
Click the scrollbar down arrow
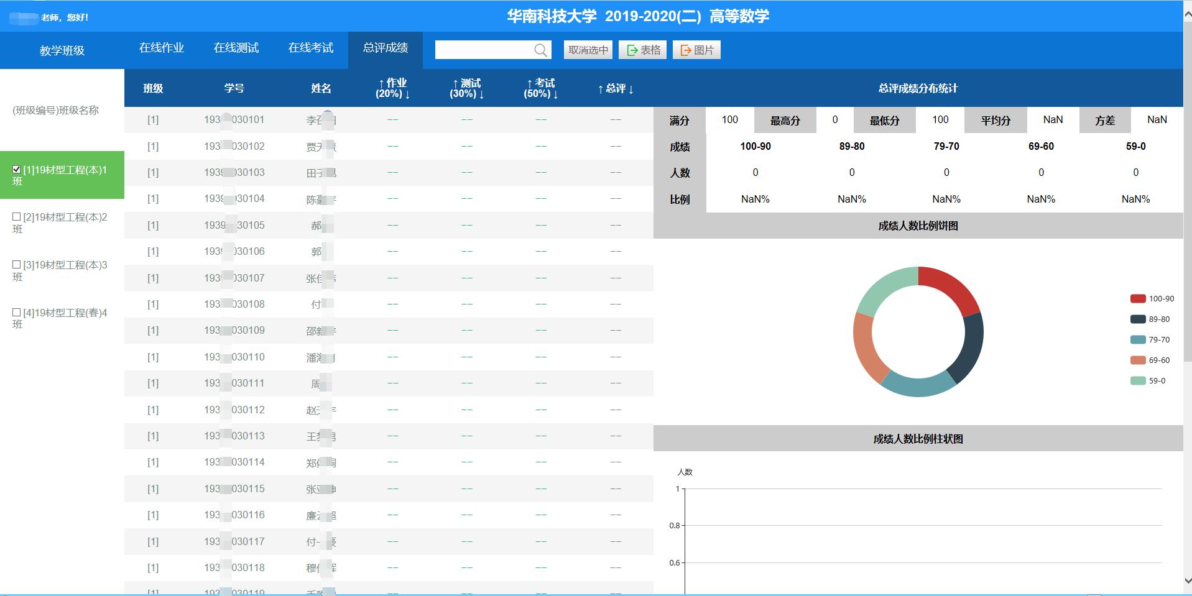(1188, 580)
